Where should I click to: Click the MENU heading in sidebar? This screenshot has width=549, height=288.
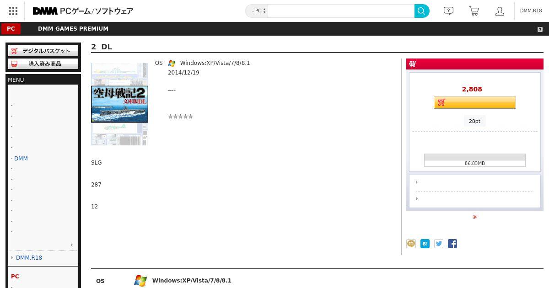pyautogui.click(x=16, y=80)
